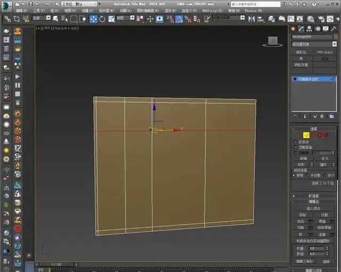Click the Rectangle009 object name field

(312, 37)
